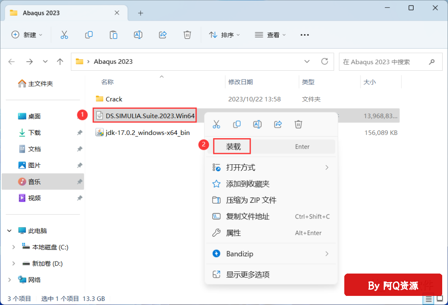
Task: Switch to details view in status bar
Action: click(429, 298)
